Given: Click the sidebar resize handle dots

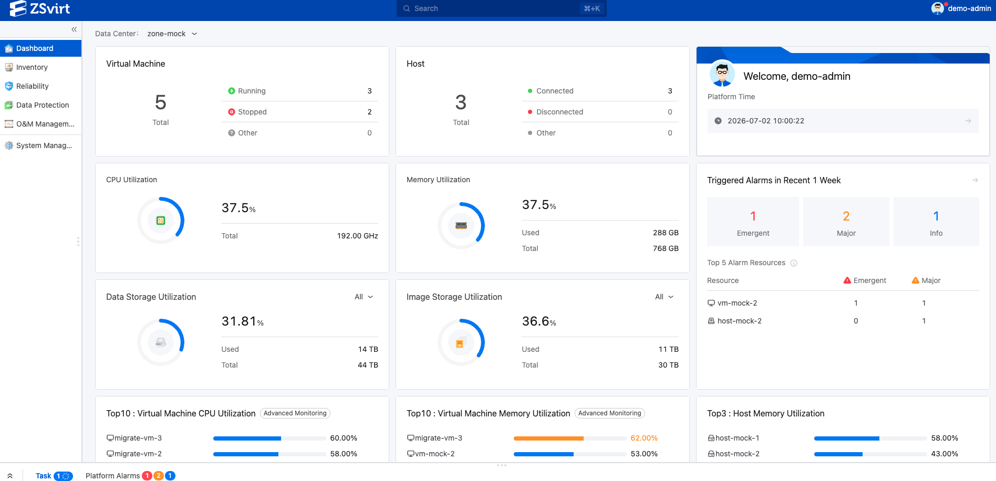Looking at the screenshot, I should [78, 242].
